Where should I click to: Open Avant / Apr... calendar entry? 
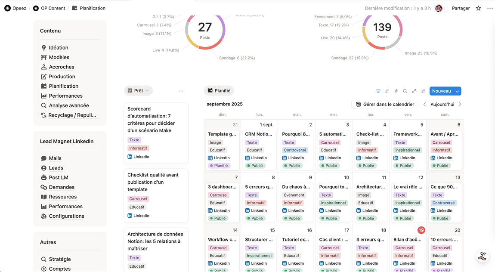click(445, 150)
